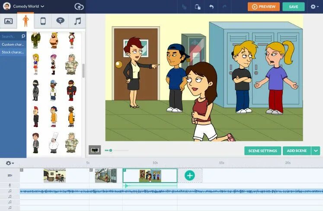Undo the last action
The image size is (323, 211).
pyautogui.click(x=211, y=7)
